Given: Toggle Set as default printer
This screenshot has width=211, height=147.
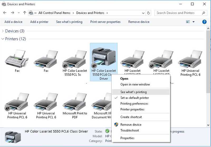Looking at the screenshot, I should pos(141,98).
